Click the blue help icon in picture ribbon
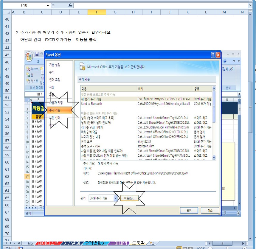This screenshot has height=249, width=256. point(225,61)
